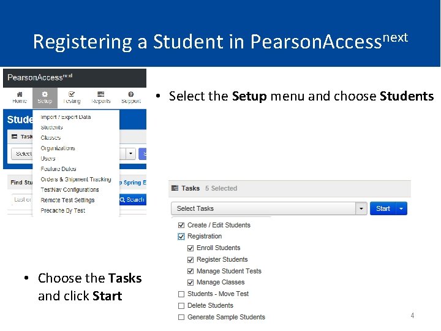
Task: Click the magnifier Search button
Action: (x=132, y=200)
